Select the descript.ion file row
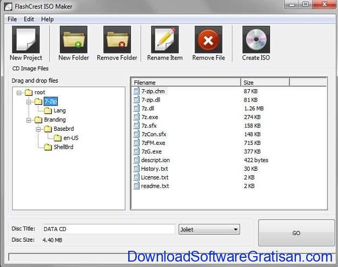The width and height of the screenshot is (338, 267). [229, 160]
